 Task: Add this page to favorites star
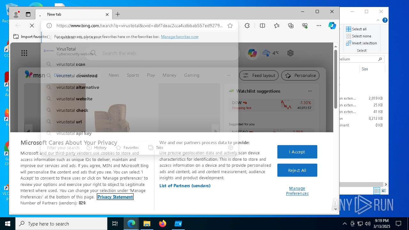(230, 26)
